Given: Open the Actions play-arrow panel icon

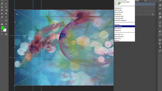Looking at the screenshot, I should click(160, 43).
